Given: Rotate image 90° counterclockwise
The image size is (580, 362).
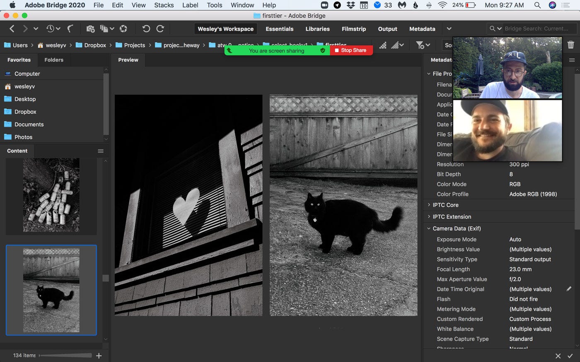Looking at the screenshot, I should coord(146,29).
